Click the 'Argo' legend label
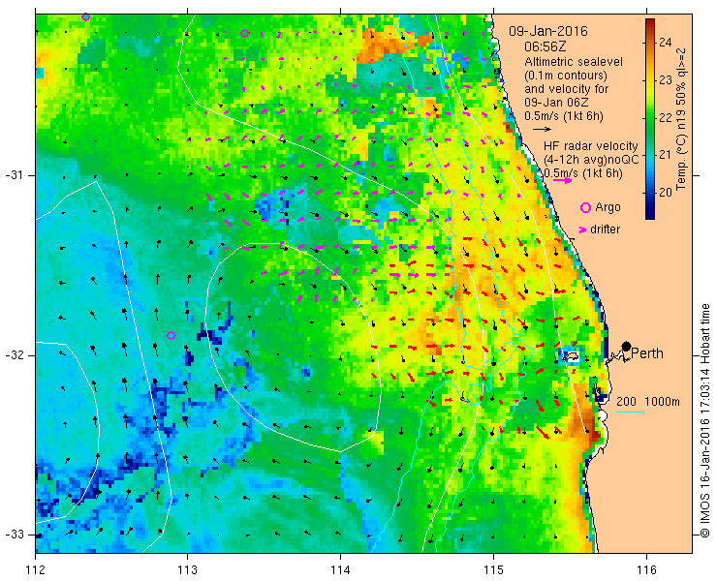This screenshot has width=717, height=581. 608,207
